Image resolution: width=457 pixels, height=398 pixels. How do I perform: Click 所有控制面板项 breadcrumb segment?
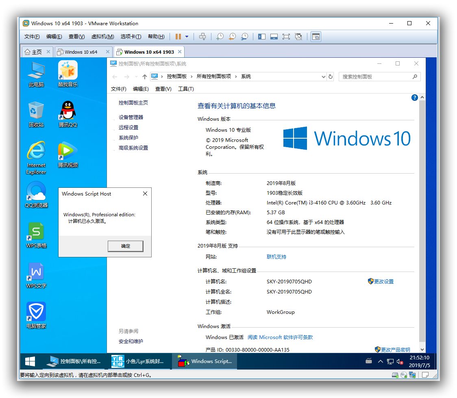(213, 76)
